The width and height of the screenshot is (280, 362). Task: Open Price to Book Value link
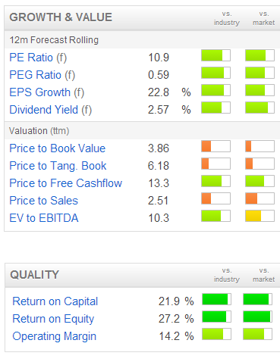(58, 148)
